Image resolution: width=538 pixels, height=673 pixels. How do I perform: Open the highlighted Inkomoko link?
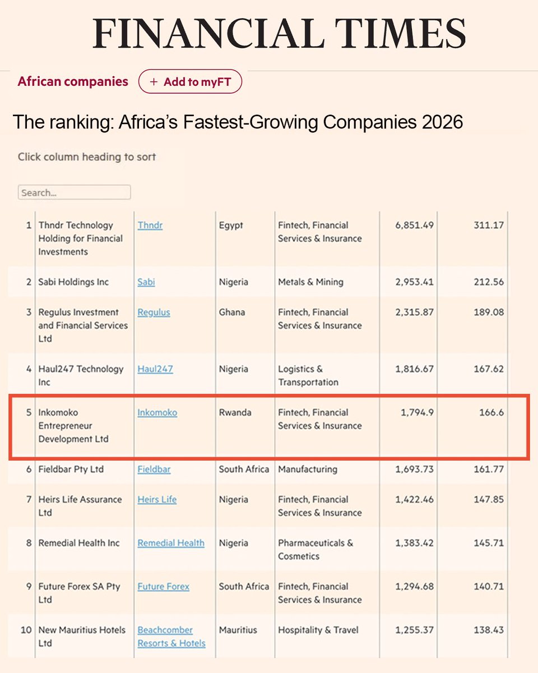point(157,412)
